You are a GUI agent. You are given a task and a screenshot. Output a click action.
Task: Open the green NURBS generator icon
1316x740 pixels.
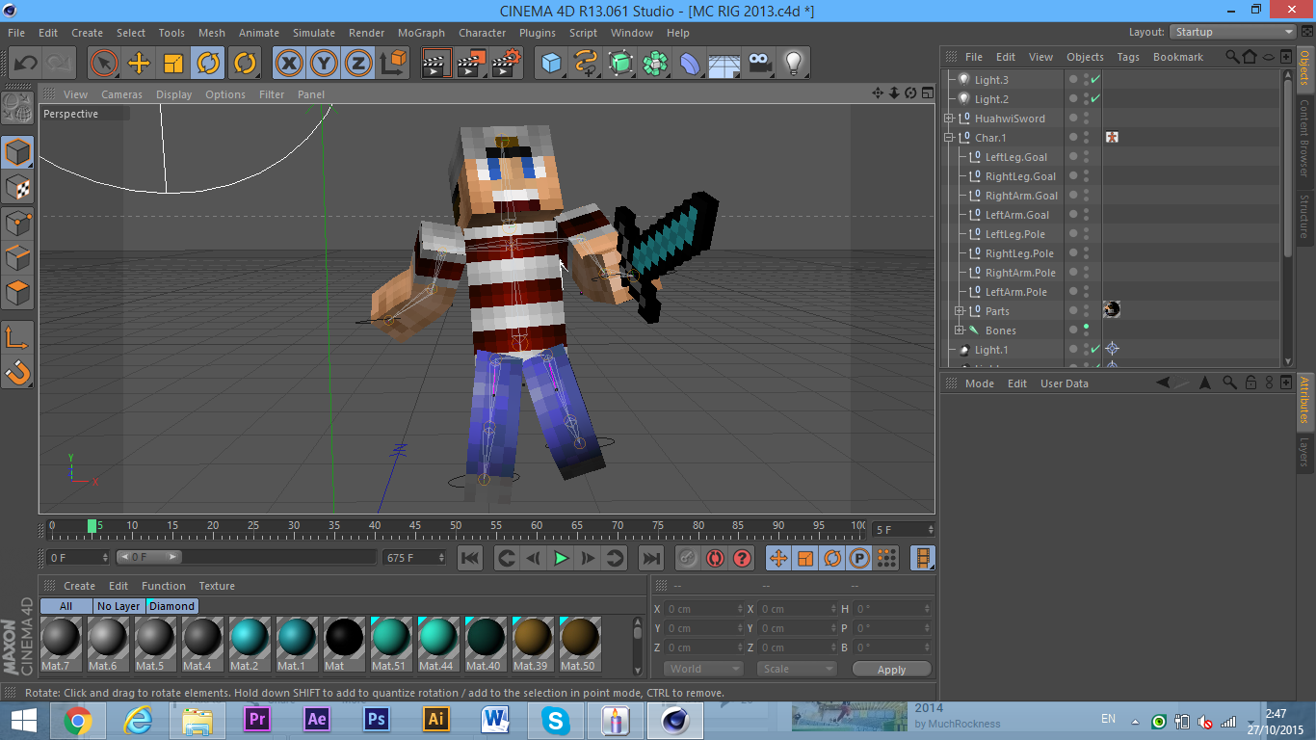coord(620,64)
